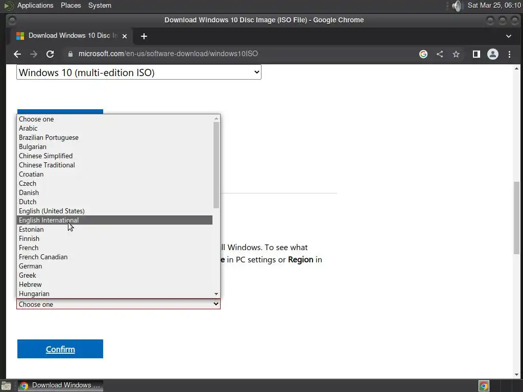Switch to Download Windows taskbar entry
Viewport: 523px width, 392px height.
tap(60, 386)
